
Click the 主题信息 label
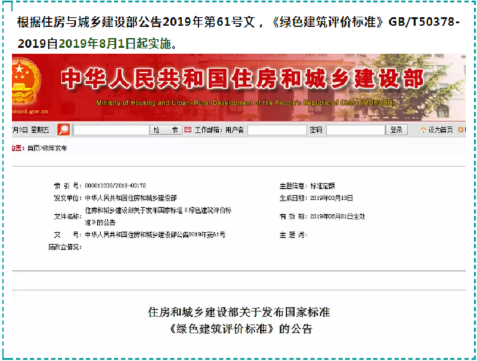tap(293, 186)
